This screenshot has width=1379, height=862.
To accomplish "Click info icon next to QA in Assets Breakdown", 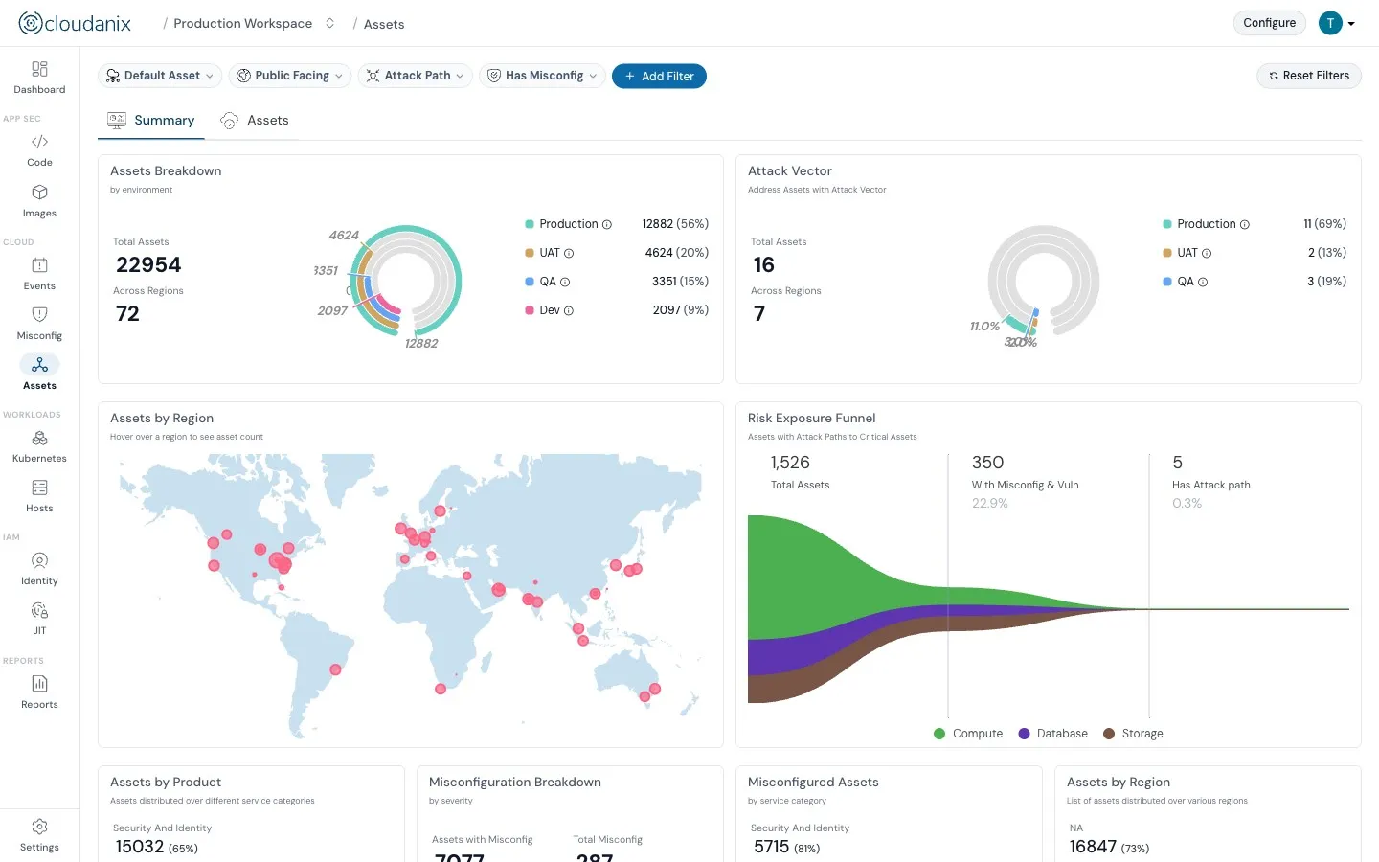I will [565, 282].
